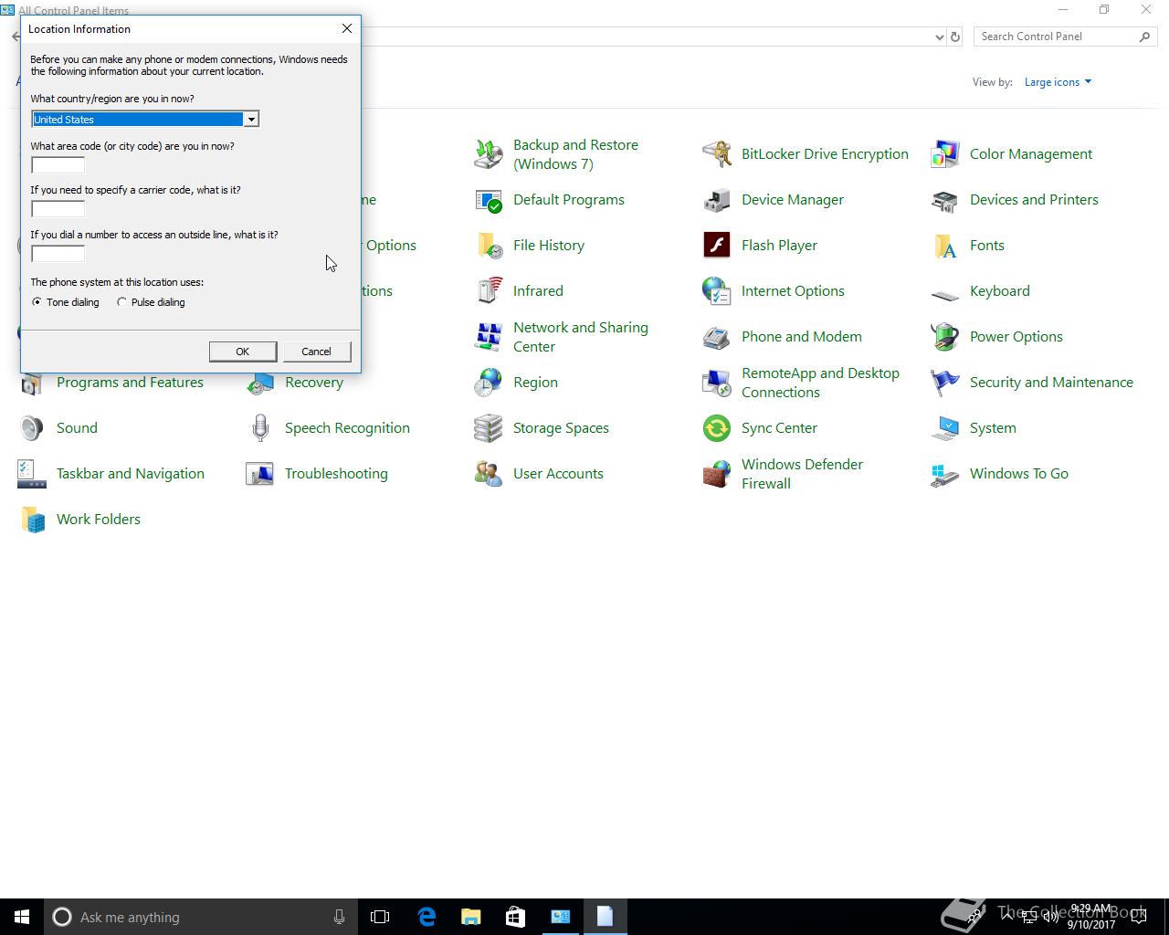The image size is (1169, 935).
Task: Open Troubleshooting icon
Action: coord(260,474)
